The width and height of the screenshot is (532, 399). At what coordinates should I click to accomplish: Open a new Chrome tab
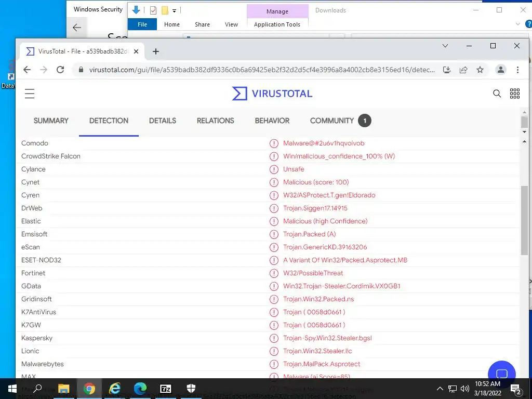pyautogui.click(x=156, y=51)
